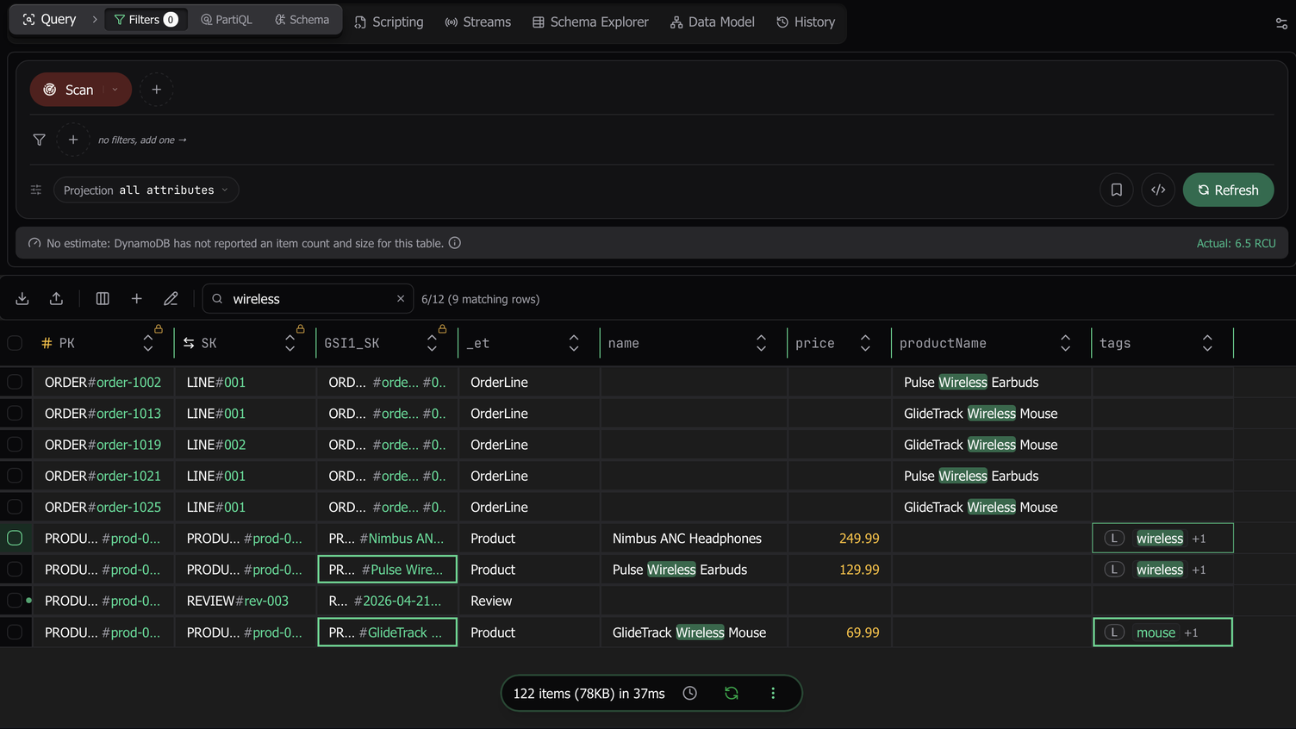Open the Projection all attributes dropdown
The image size is (1296, 729).
click(x=146, y=190)
